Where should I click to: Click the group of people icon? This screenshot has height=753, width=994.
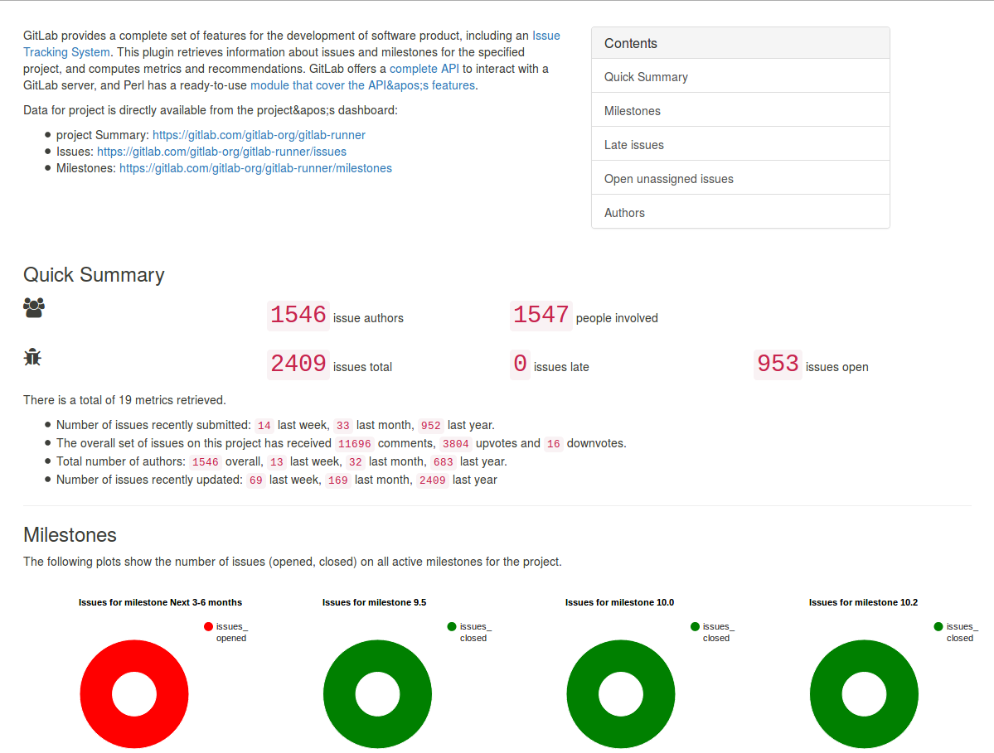(x=32, y=307)
